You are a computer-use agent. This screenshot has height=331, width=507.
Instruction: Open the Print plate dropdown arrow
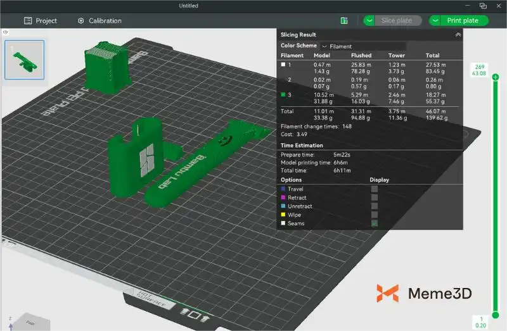pos(435,21)
